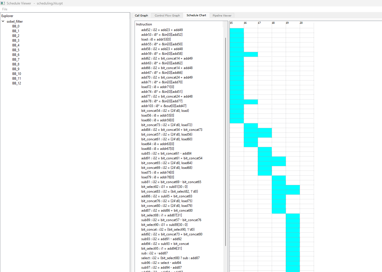Image resolution: width=382 pixels, height=272 pixels.
Task: Select the add52 instruction row
Action: 162,30
